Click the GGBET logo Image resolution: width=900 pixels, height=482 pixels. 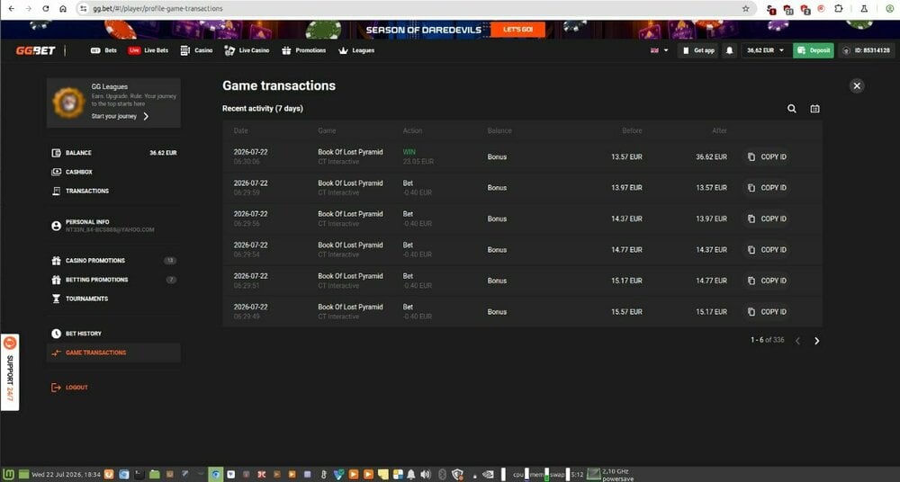(x=36, y=50)
